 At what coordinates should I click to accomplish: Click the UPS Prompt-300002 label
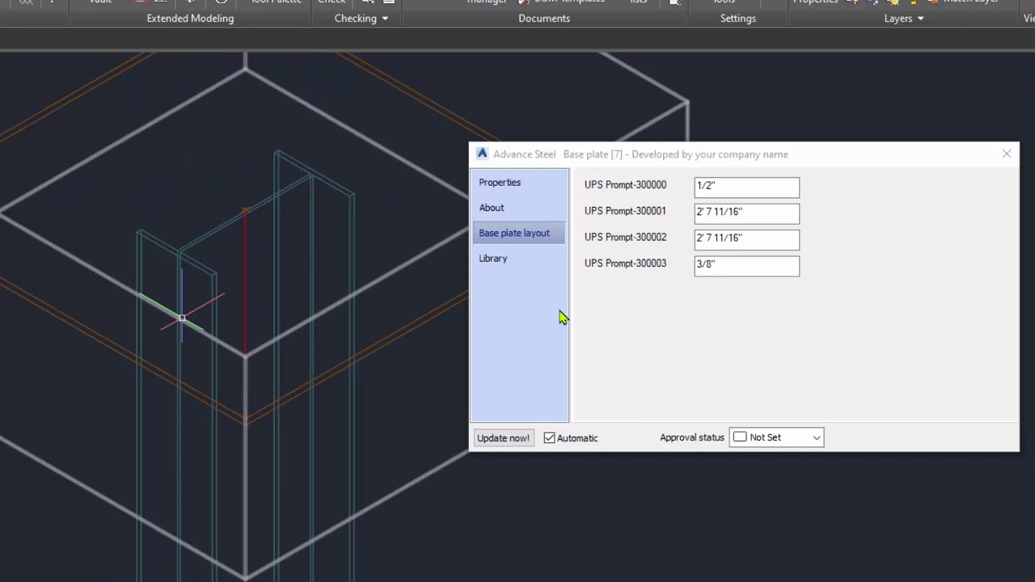point(625,237)
